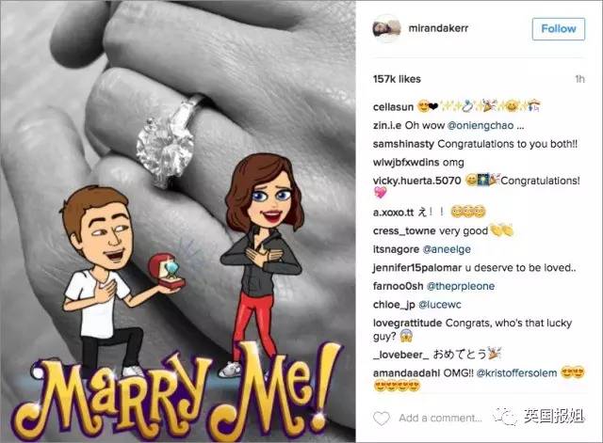Open jennifer15palomar's profile

pos(417,268)
